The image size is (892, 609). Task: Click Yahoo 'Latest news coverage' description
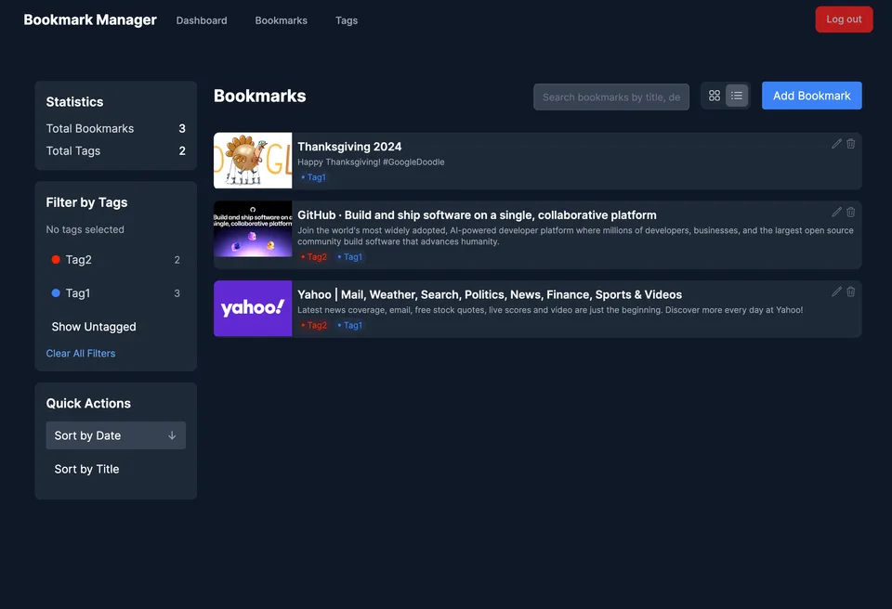click(550, 310)
